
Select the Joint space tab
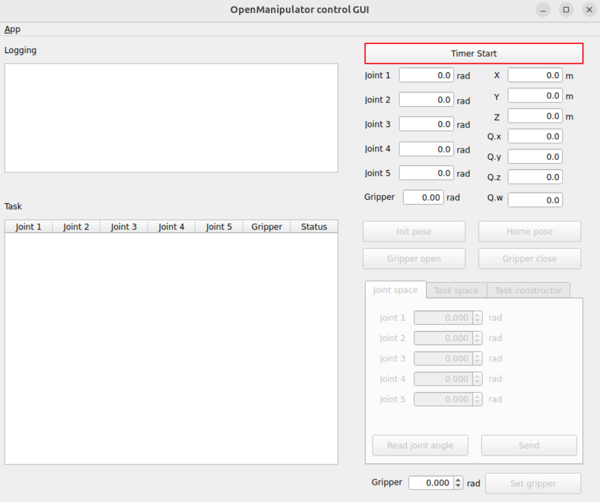pyautogui.click(x=395, y=290)
